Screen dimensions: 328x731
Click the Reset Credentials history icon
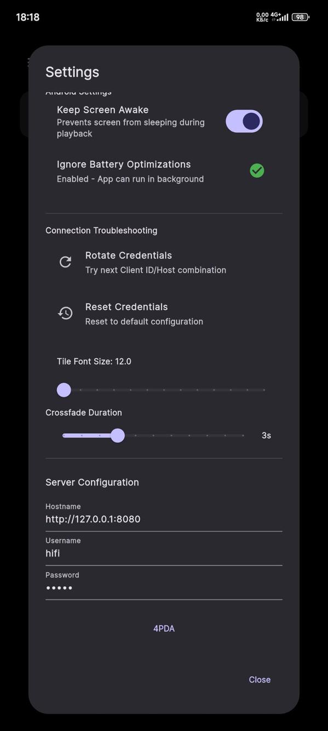click(x=65, y=313)
